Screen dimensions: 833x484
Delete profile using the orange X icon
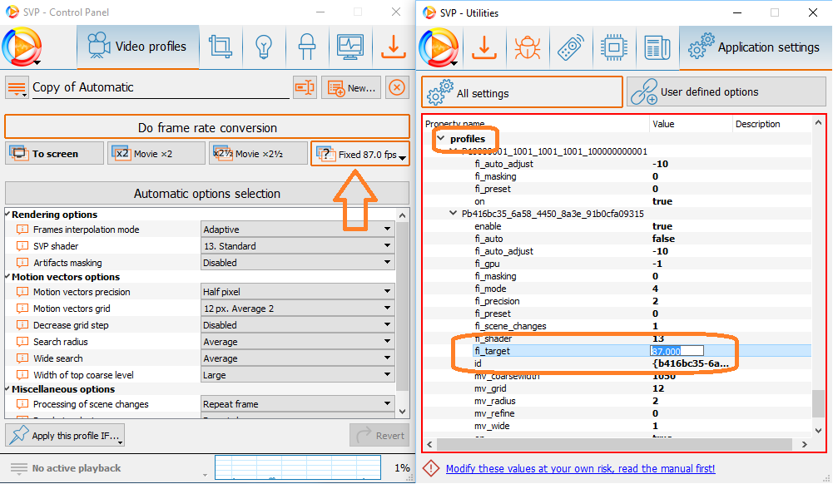click(396, 87)
